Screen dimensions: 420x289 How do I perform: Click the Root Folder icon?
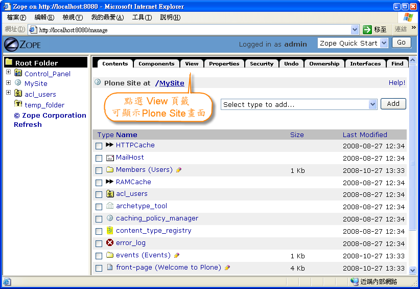tap(9, 62)
